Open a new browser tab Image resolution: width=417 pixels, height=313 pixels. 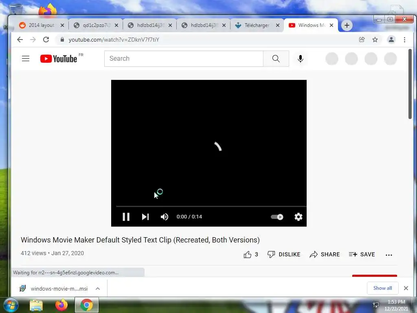pos(347,25)
